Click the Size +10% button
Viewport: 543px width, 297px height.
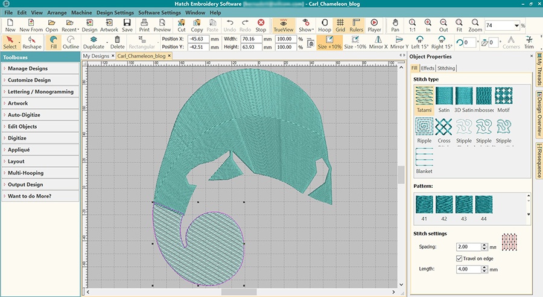[x=330, y=42]
